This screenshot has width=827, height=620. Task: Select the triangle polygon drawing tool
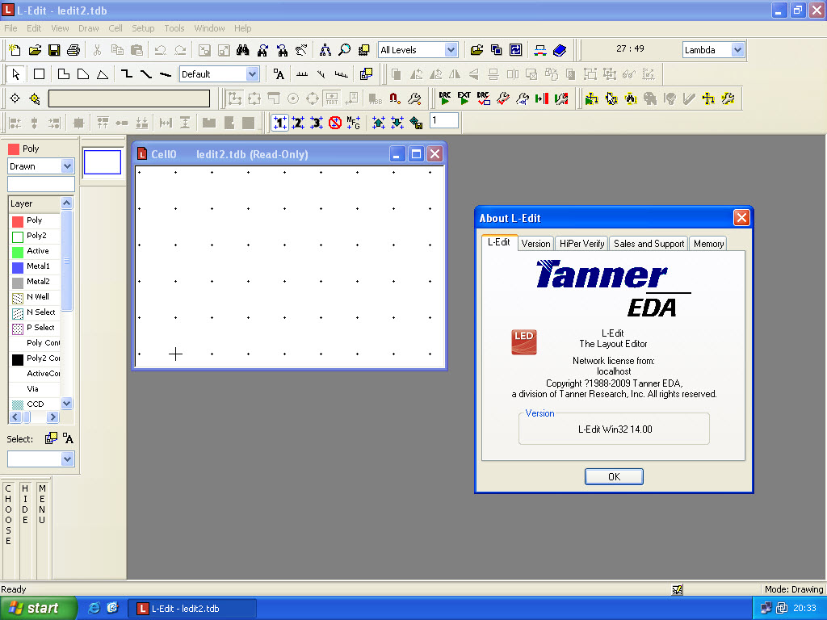[103, 74]
